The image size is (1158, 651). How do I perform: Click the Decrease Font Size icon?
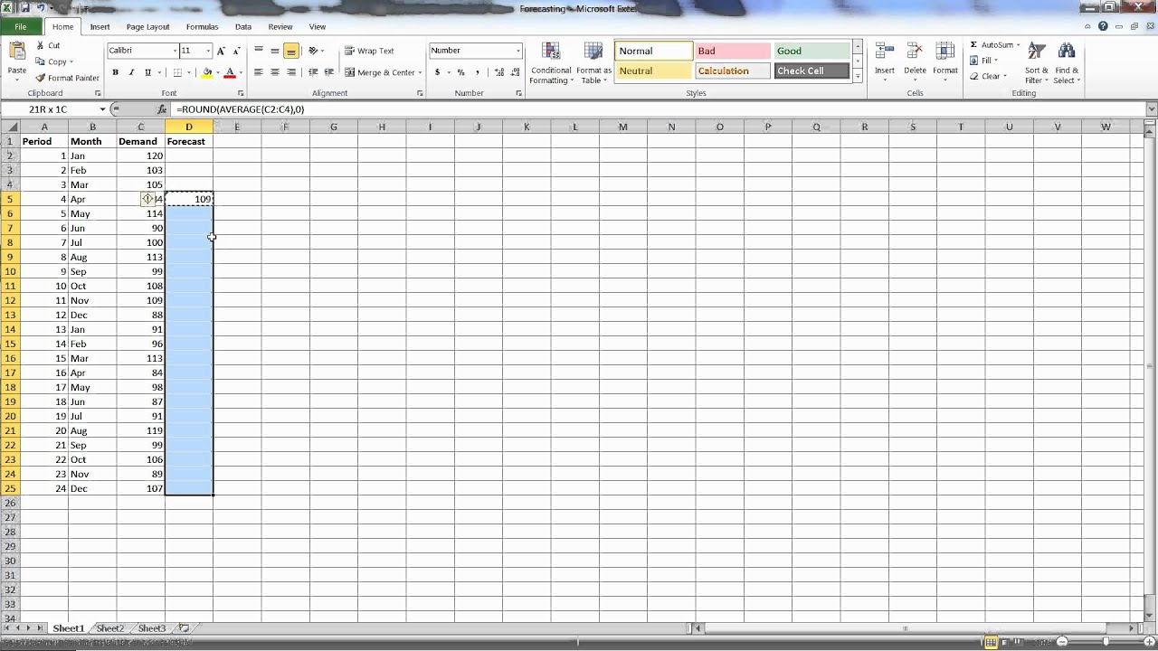(236, 51)
